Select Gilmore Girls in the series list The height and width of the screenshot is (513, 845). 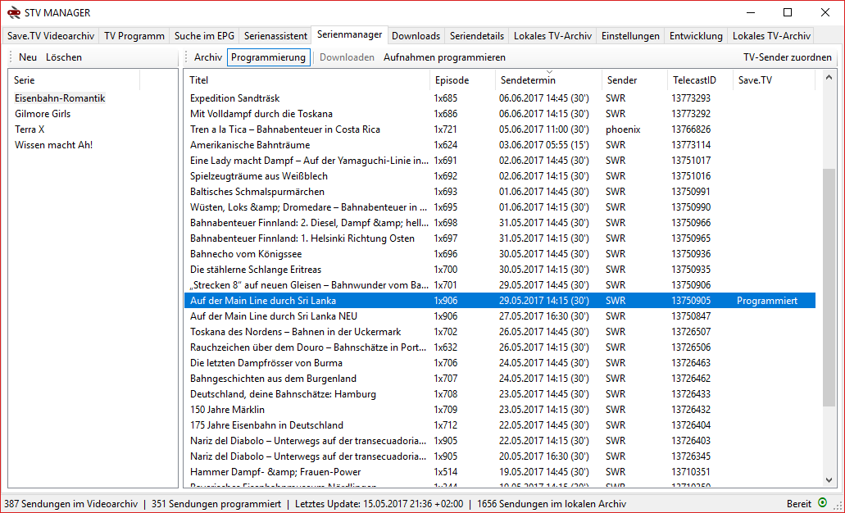[43, 114]
